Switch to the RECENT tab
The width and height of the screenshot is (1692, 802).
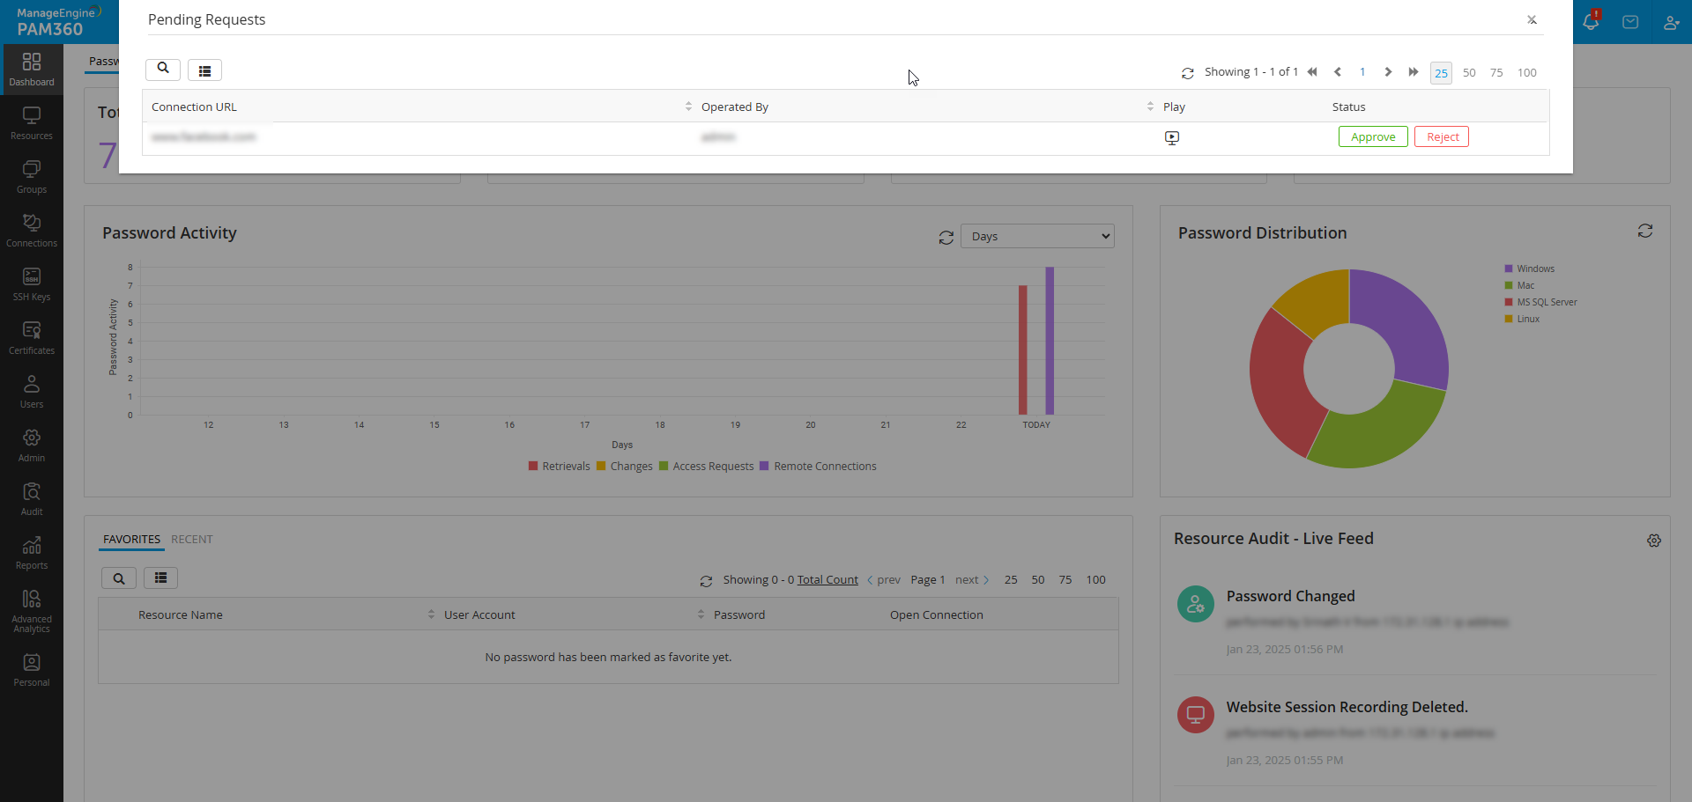click(192, 539)
